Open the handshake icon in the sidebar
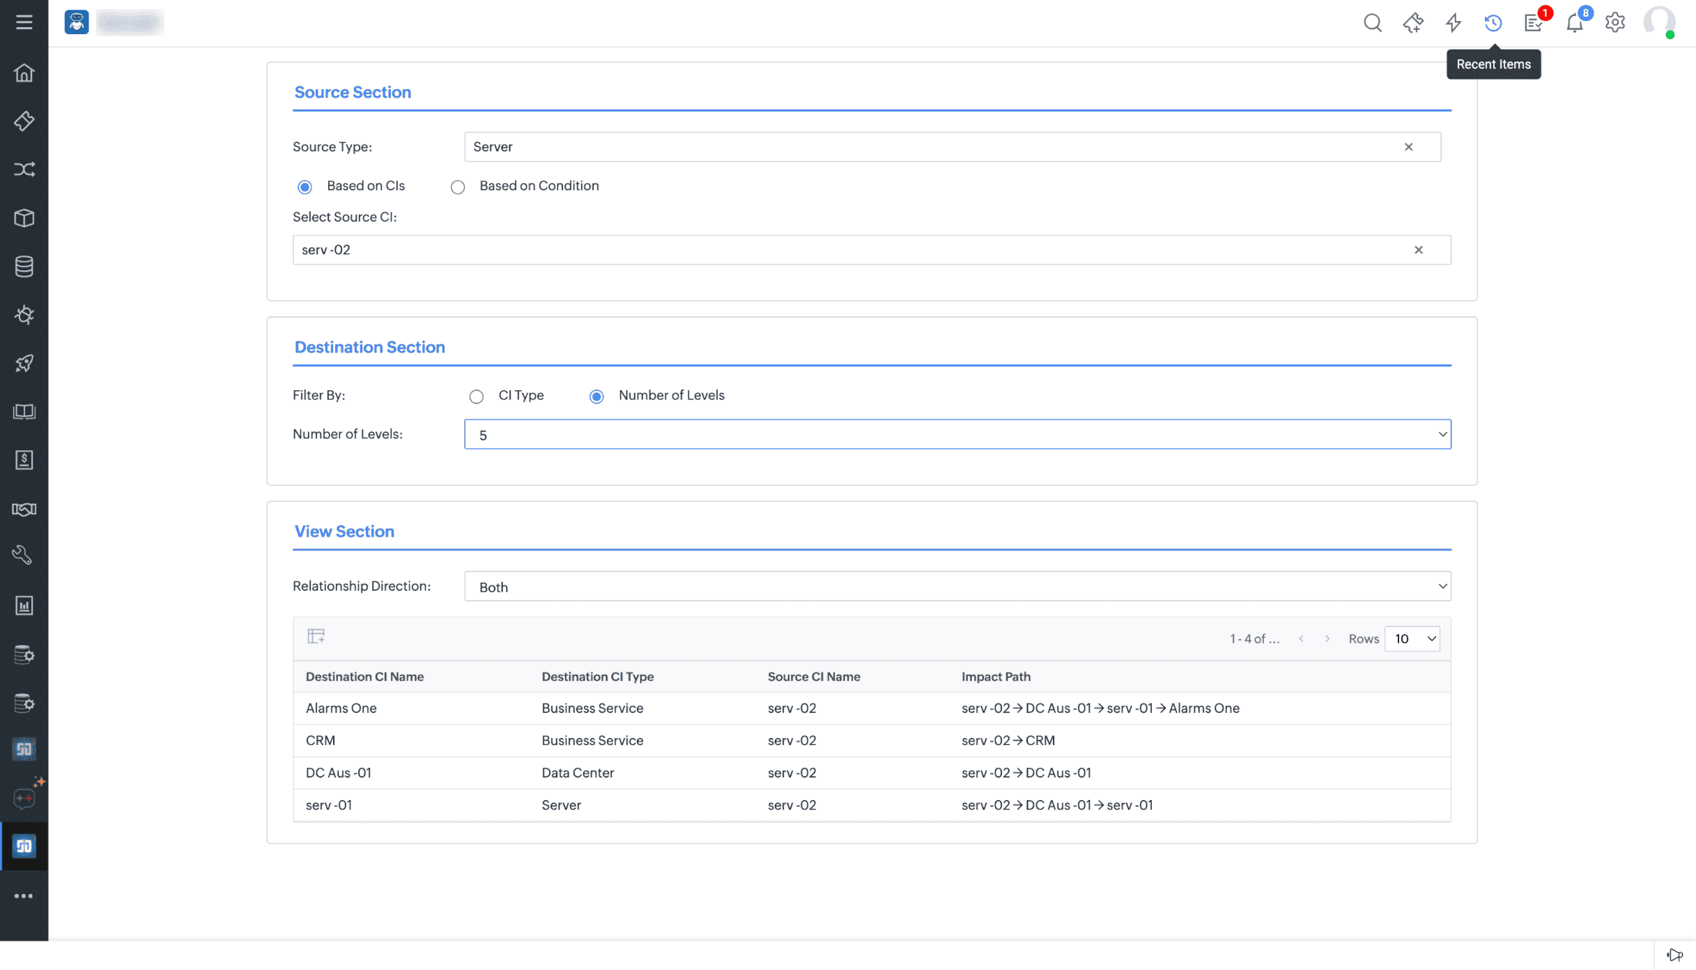Image resolution: width=1696 pixels, height=970 pixels. click(24, 509)
